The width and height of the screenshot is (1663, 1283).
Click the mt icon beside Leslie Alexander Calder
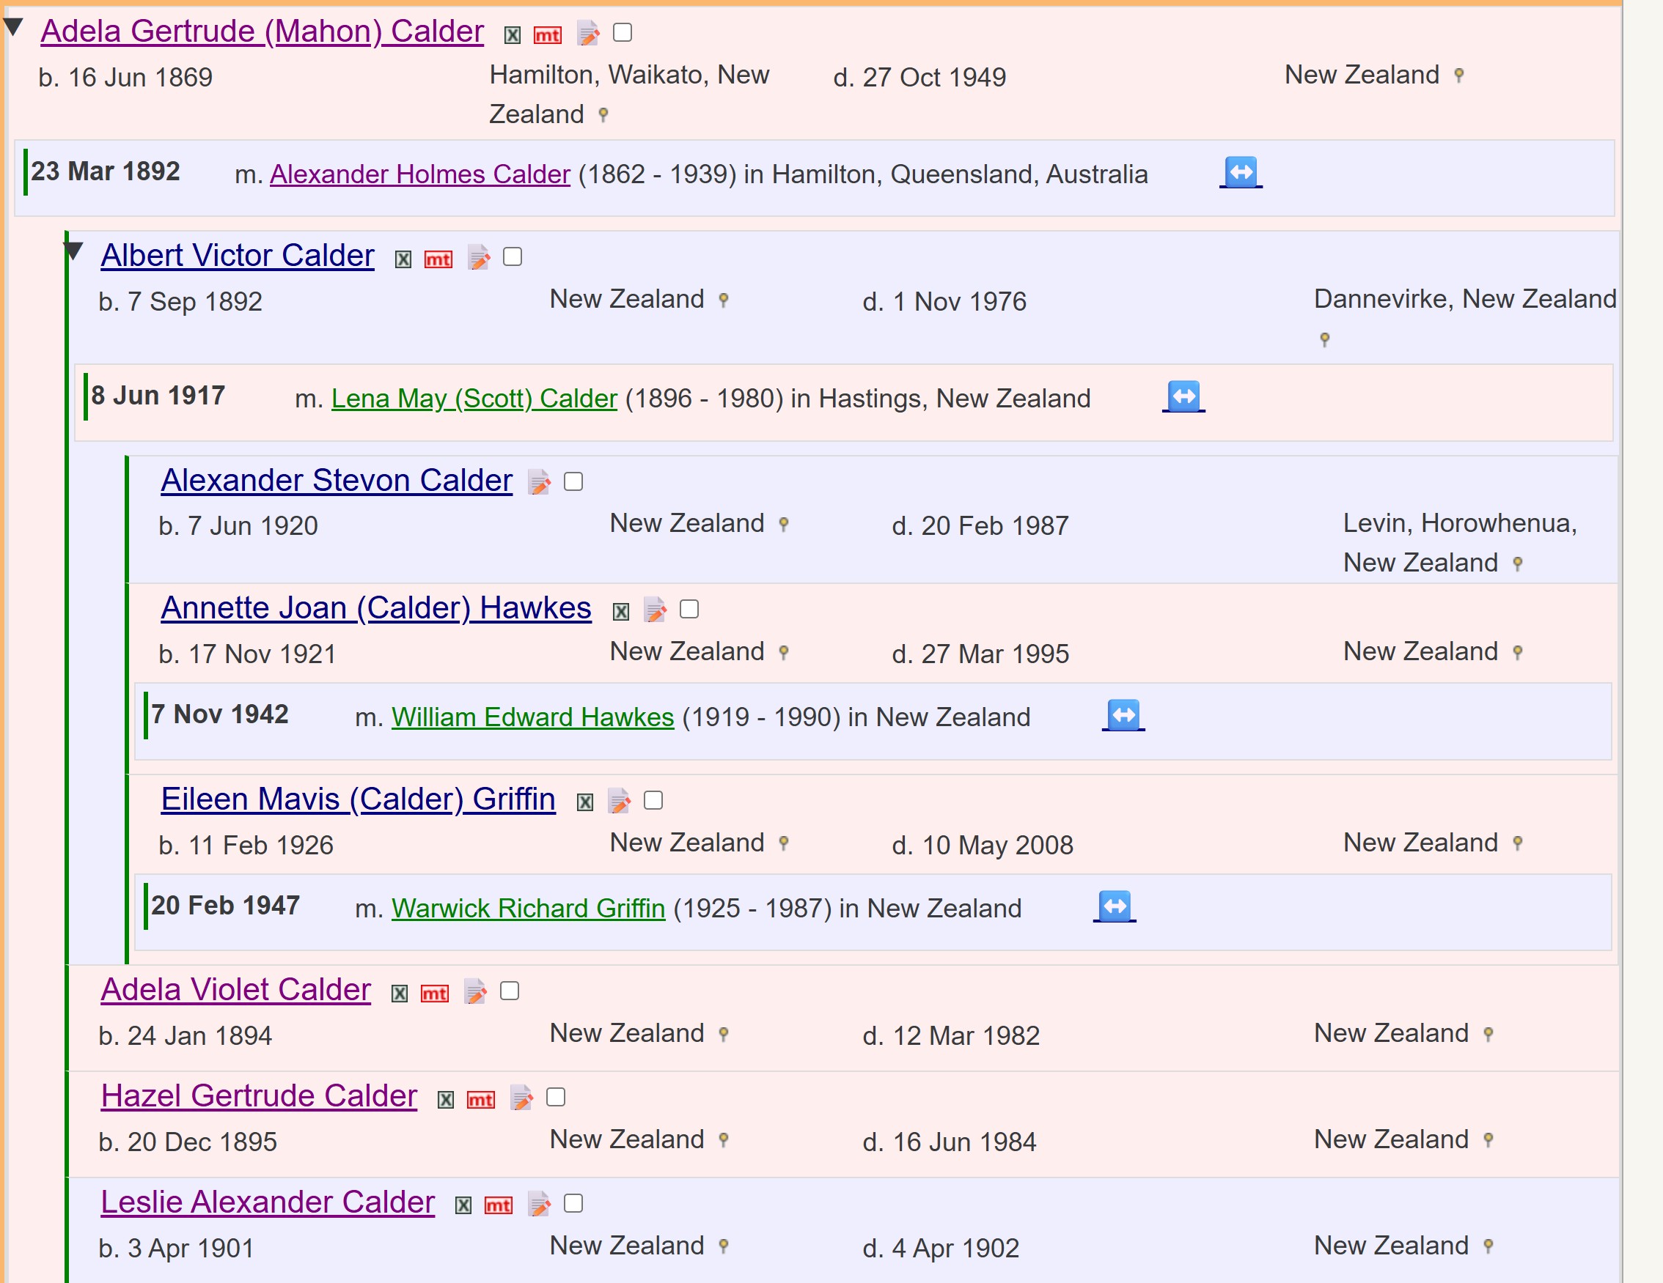pyautogui.click(x=498, y=1205)
